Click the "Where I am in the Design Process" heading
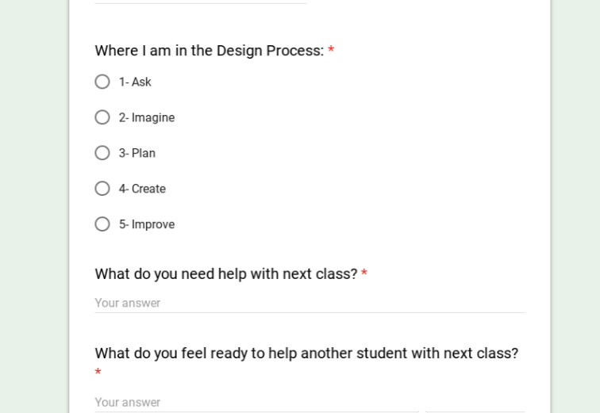600x413 pixels. (x=209, y=51)
